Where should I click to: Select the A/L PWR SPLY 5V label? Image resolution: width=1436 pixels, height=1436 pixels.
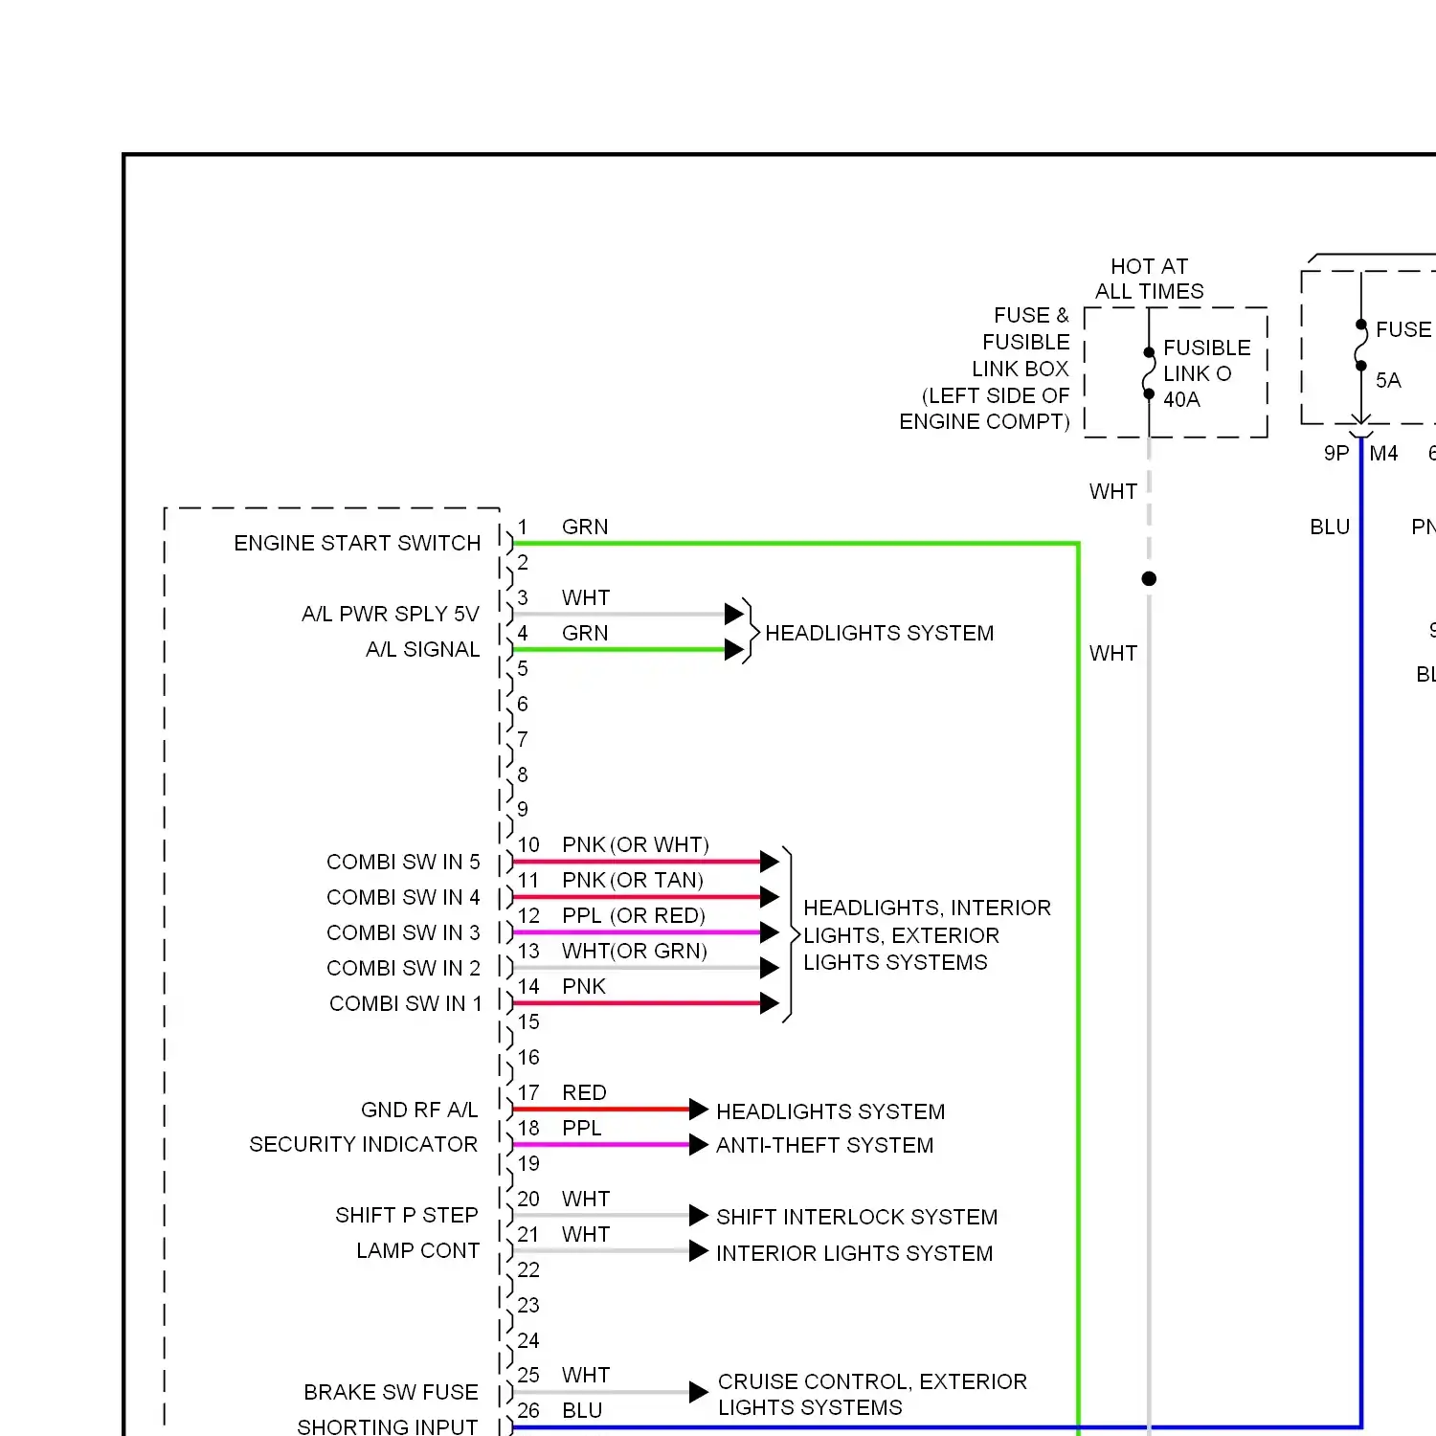coord(391,615)
